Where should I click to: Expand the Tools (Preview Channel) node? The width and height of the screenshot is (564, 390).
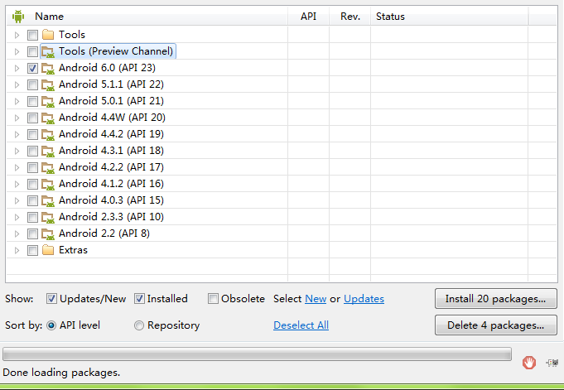coord(17,51)
